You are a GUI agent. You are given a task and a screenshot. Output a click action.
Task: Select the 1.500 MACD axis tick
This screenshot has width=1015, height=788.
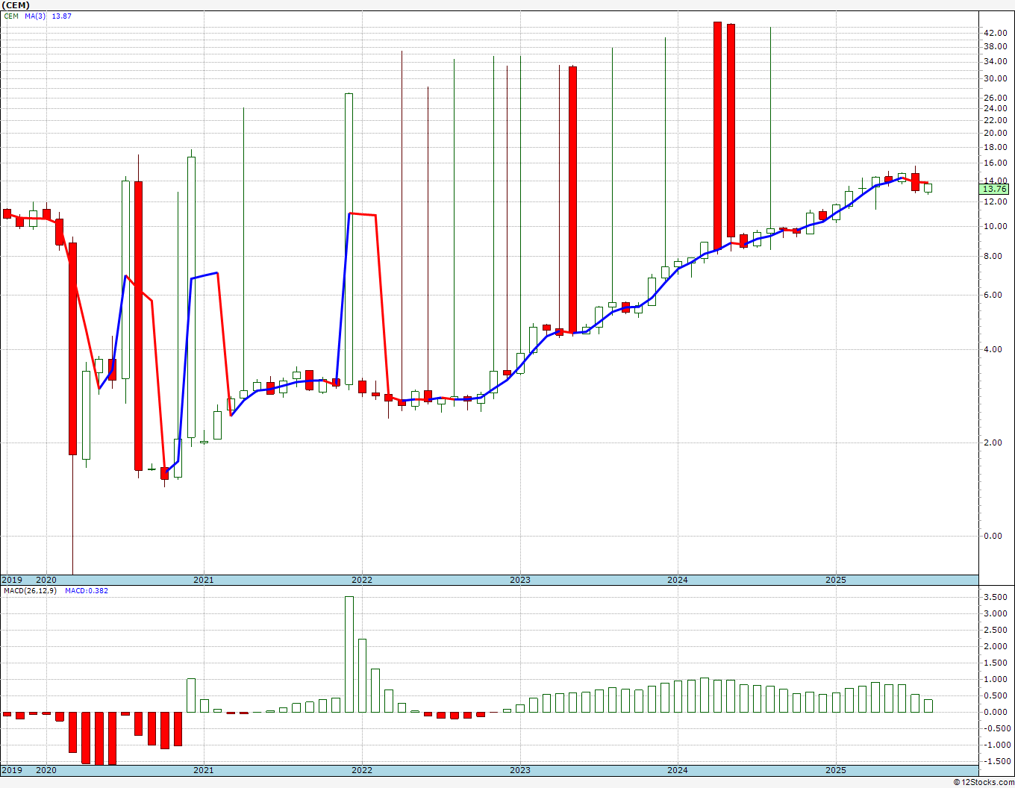[x=996, y=663]
